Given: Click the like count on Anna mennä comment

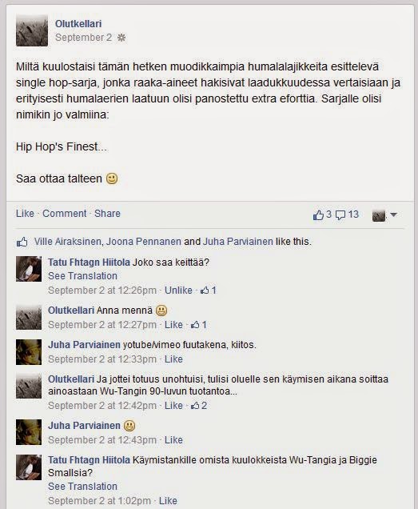Looking at the screenshot, I should (198, 325).
